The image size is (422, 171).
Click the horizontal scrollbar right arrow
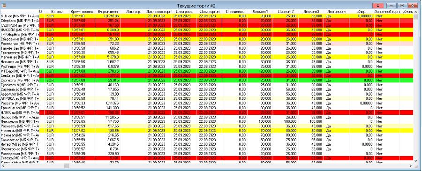tap(411, 166)
